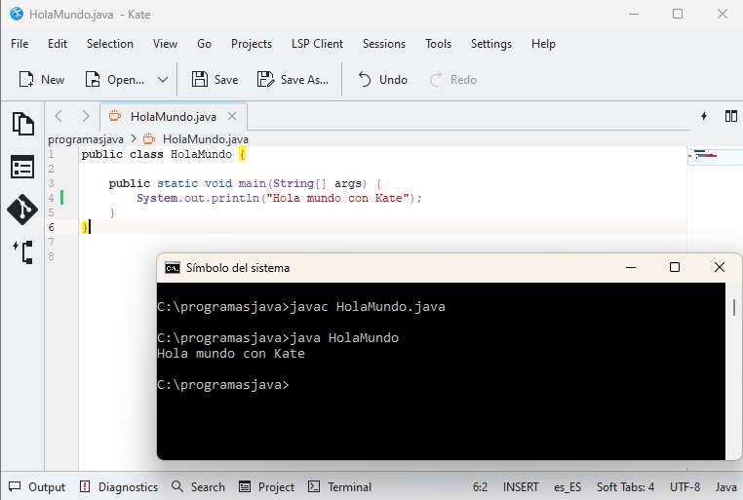Click the Símbolo del sistema window icon
This screenshot has height=500, width=743.
(172, 268)
